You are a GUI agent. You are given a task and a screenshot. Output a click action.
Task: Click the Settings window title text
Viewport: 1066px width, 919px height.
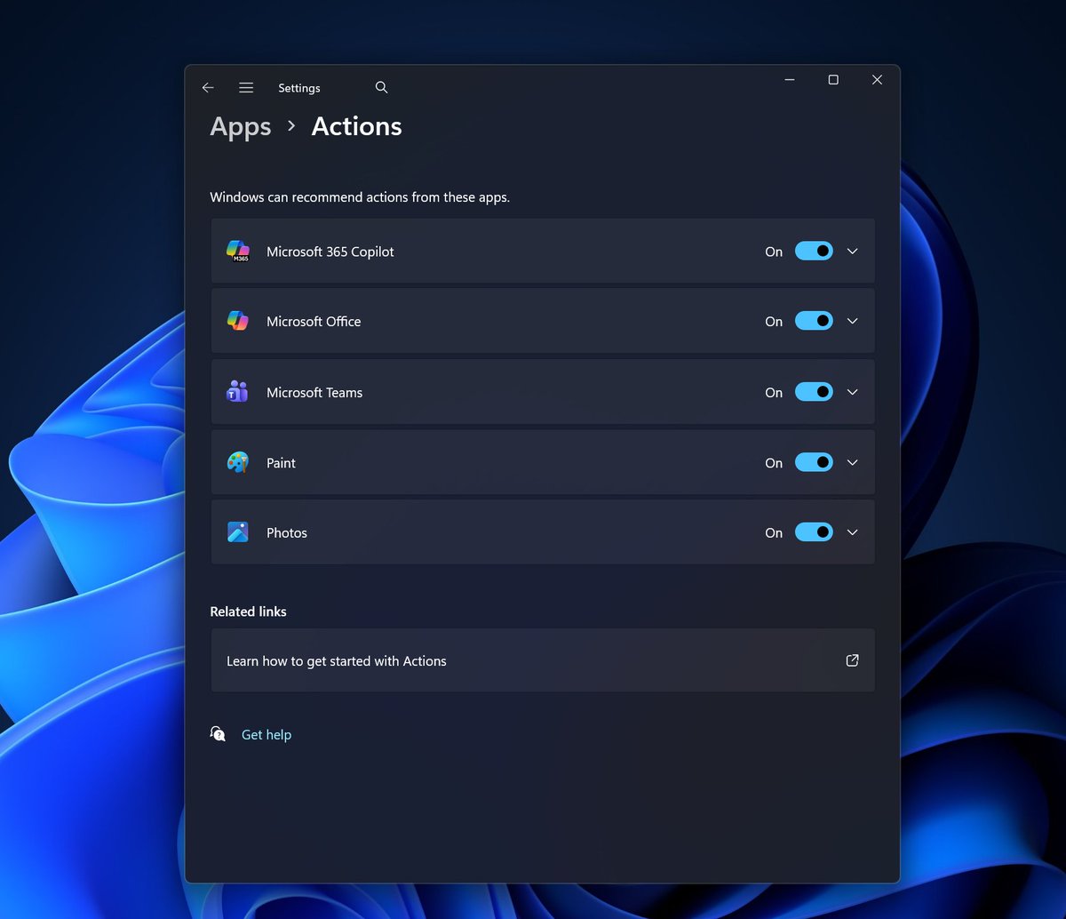point(299,88)
